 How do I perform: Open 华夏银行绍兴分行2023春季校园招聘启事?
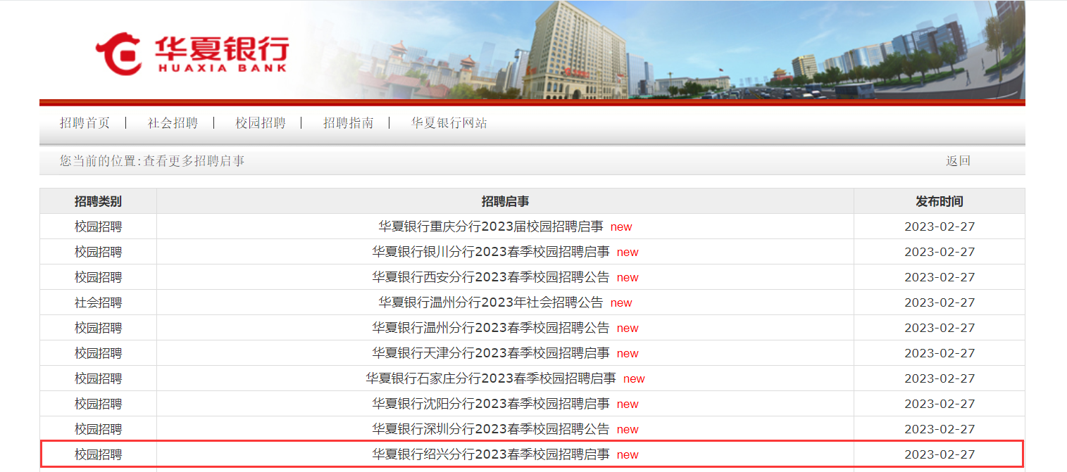click(491, 454)
